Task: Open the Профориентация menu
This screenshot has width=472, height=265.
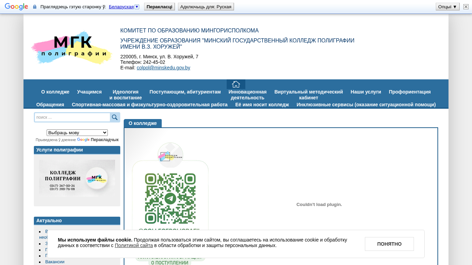Action: click(x=409, y=92)
